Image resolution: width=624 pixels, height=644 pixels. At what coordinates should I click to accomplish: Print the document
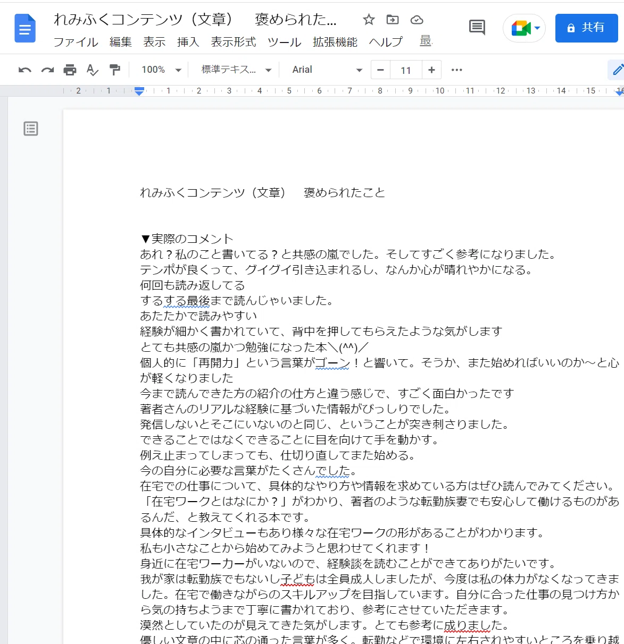(70, 70)
